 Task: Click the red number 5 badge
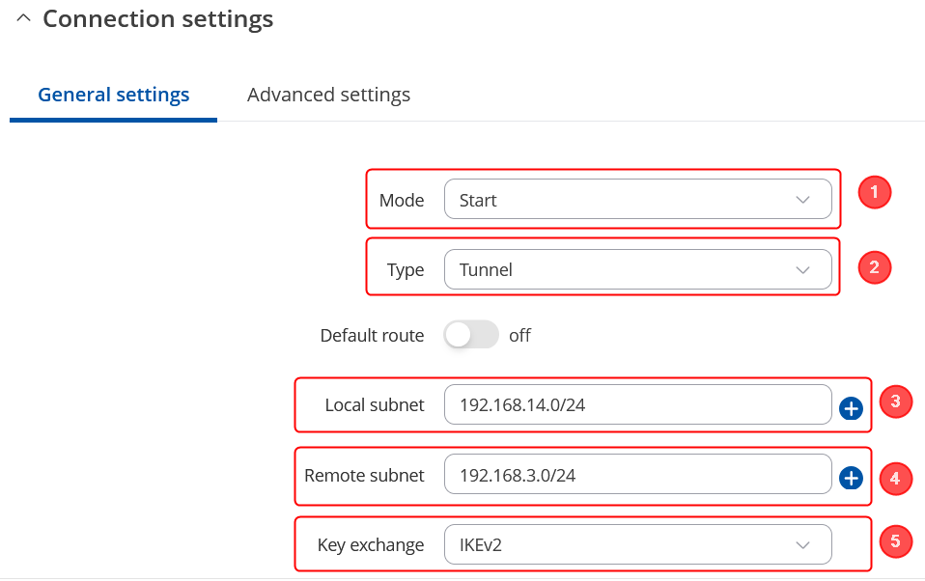pyautogui.click(x=895, y=541)
